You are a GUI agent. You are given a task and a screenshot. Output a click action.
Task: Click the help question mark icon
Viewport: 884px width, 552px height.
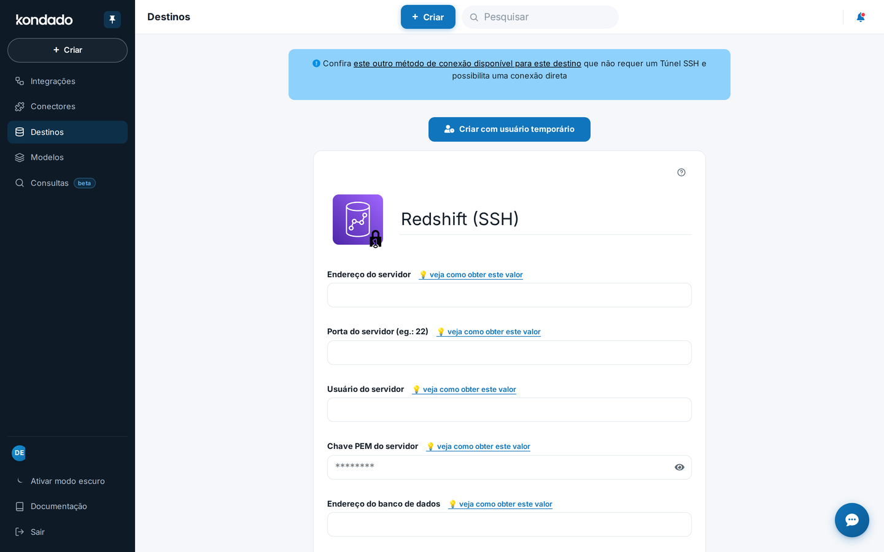(681, 172)
